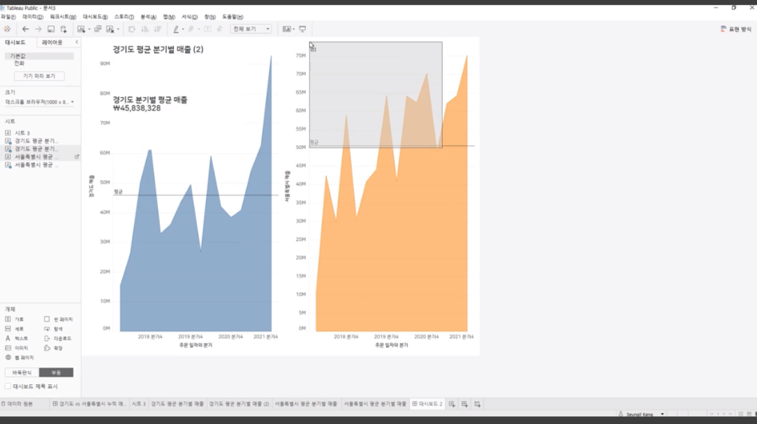Click new story icon in tab bar

477,404
